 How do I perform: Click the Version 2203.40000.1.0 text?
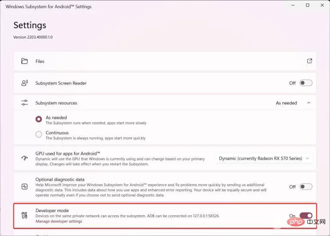tap(33, 37)
